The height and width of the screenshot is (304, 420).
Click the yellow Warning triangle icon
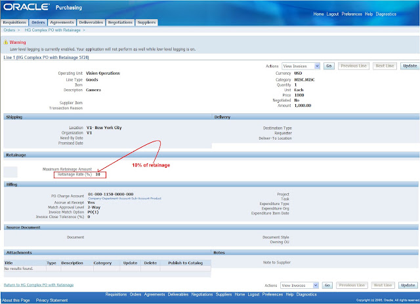coord(6,42)
